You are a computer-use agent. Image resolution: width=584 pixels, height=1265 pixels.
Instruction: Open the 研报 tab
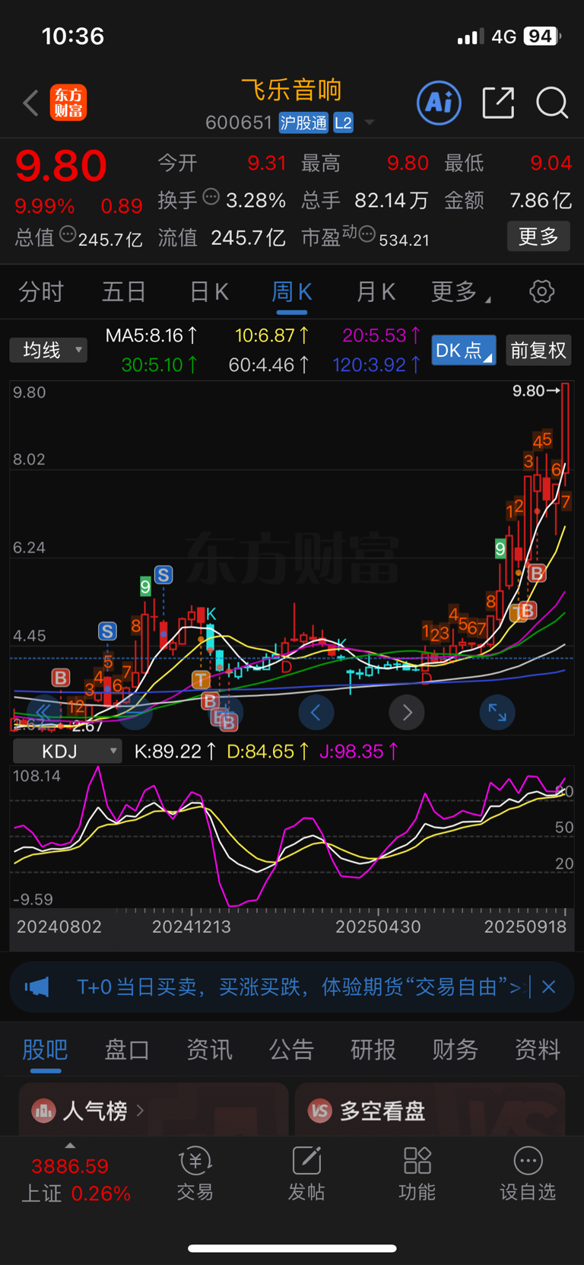tap(373, 1050)
